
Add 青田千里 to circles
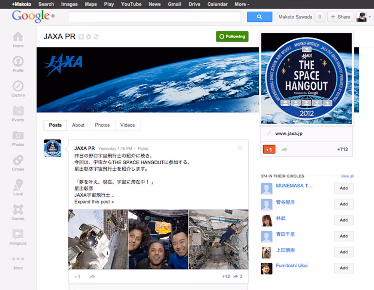pos(344,236)
